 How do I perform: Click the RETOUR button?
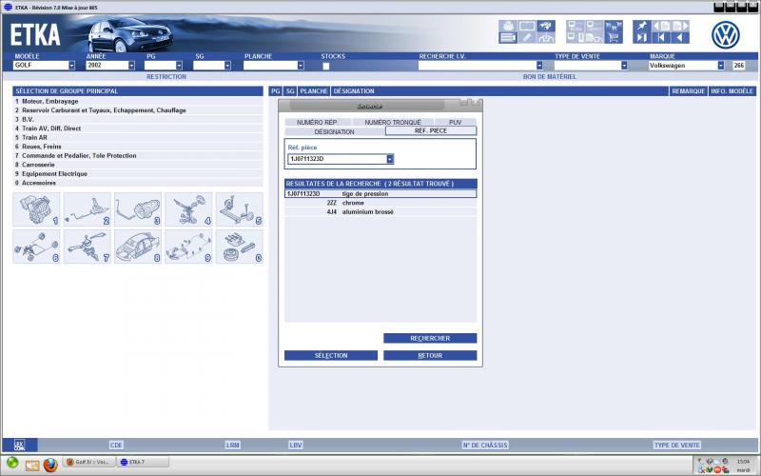pos(430,355)
